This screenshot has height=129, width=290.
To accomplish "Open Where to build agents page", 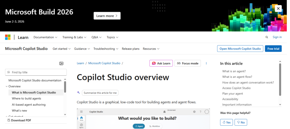I will pos(26,98).
